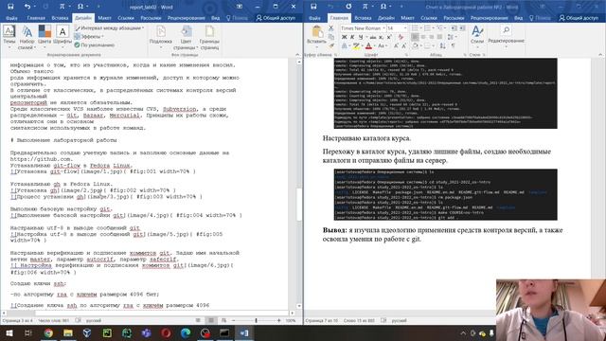606x341 pixels.
Task: Open bulleted list dropdown arrow
Action: pos(420,28)
